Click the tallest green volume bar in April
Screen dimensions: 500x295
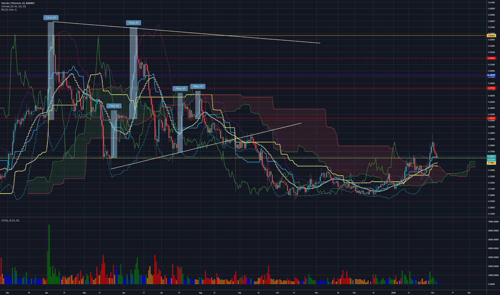(49, 254)
